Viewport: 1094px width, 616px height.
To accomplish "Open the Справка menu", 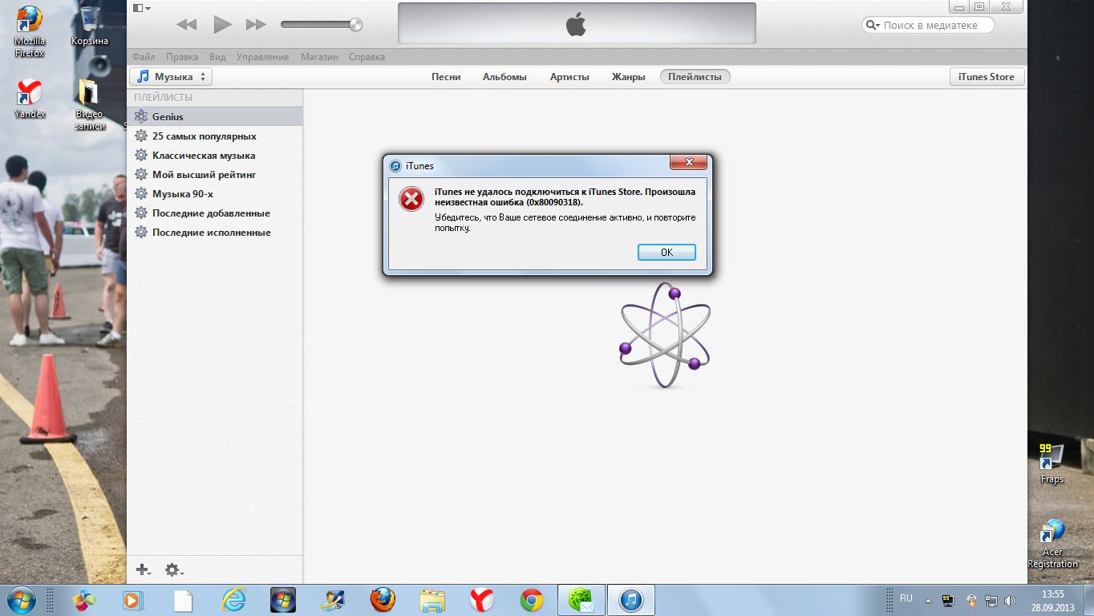I will click(x=367, y=57).
